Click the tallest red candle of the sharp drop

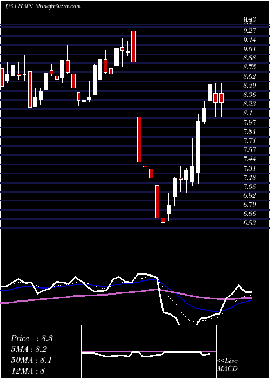(139, 140)
